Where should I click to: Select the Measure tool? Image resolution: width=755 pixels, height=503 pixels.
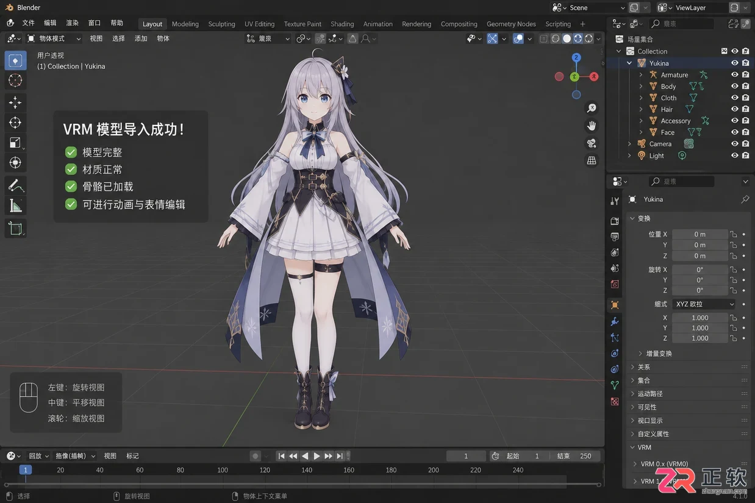tap(16, 205)
